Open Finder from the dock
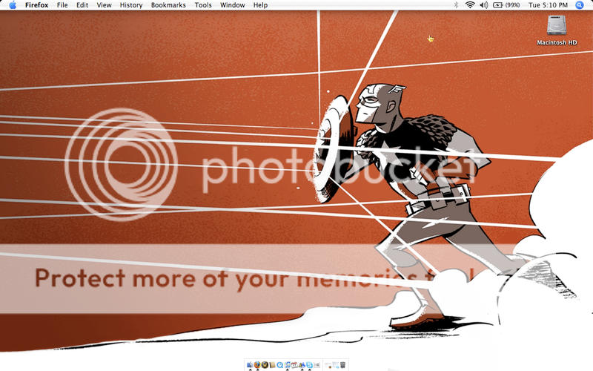 (x=250, y=364)
